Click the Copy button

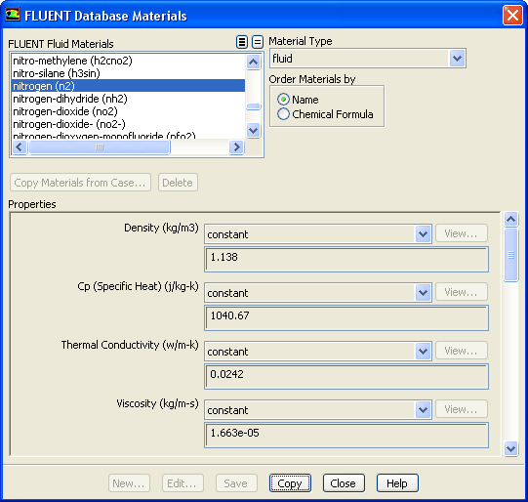tap(290, 483)
